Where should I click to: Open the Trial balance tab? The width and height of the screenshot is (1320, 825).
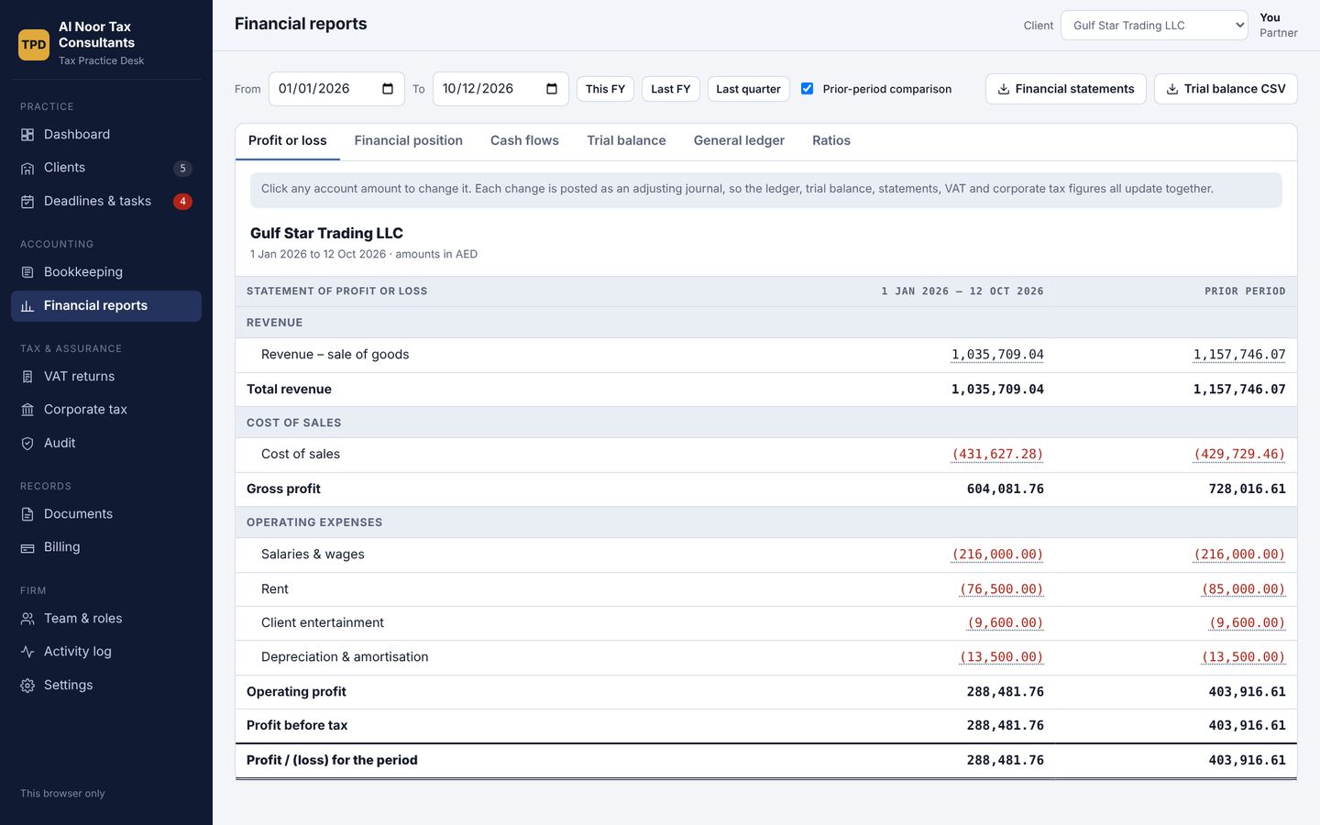pos(626,141)
